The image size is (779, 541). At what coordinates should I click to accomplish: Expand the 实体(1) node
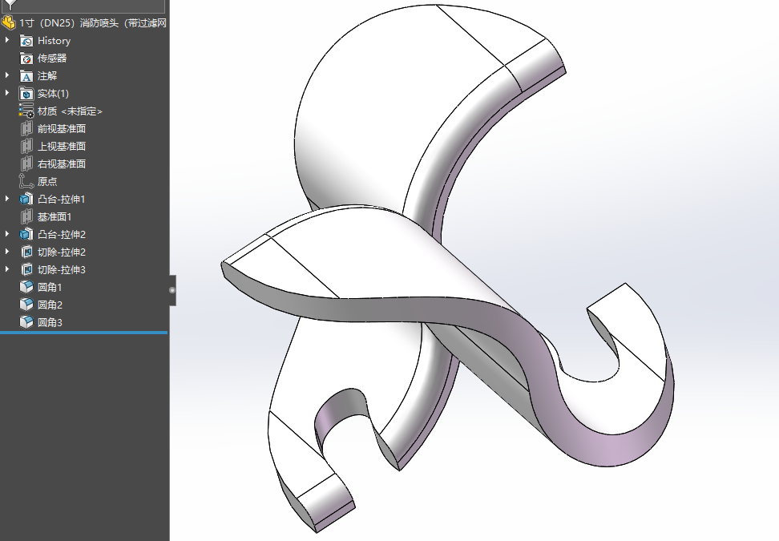tap(7, 92)
